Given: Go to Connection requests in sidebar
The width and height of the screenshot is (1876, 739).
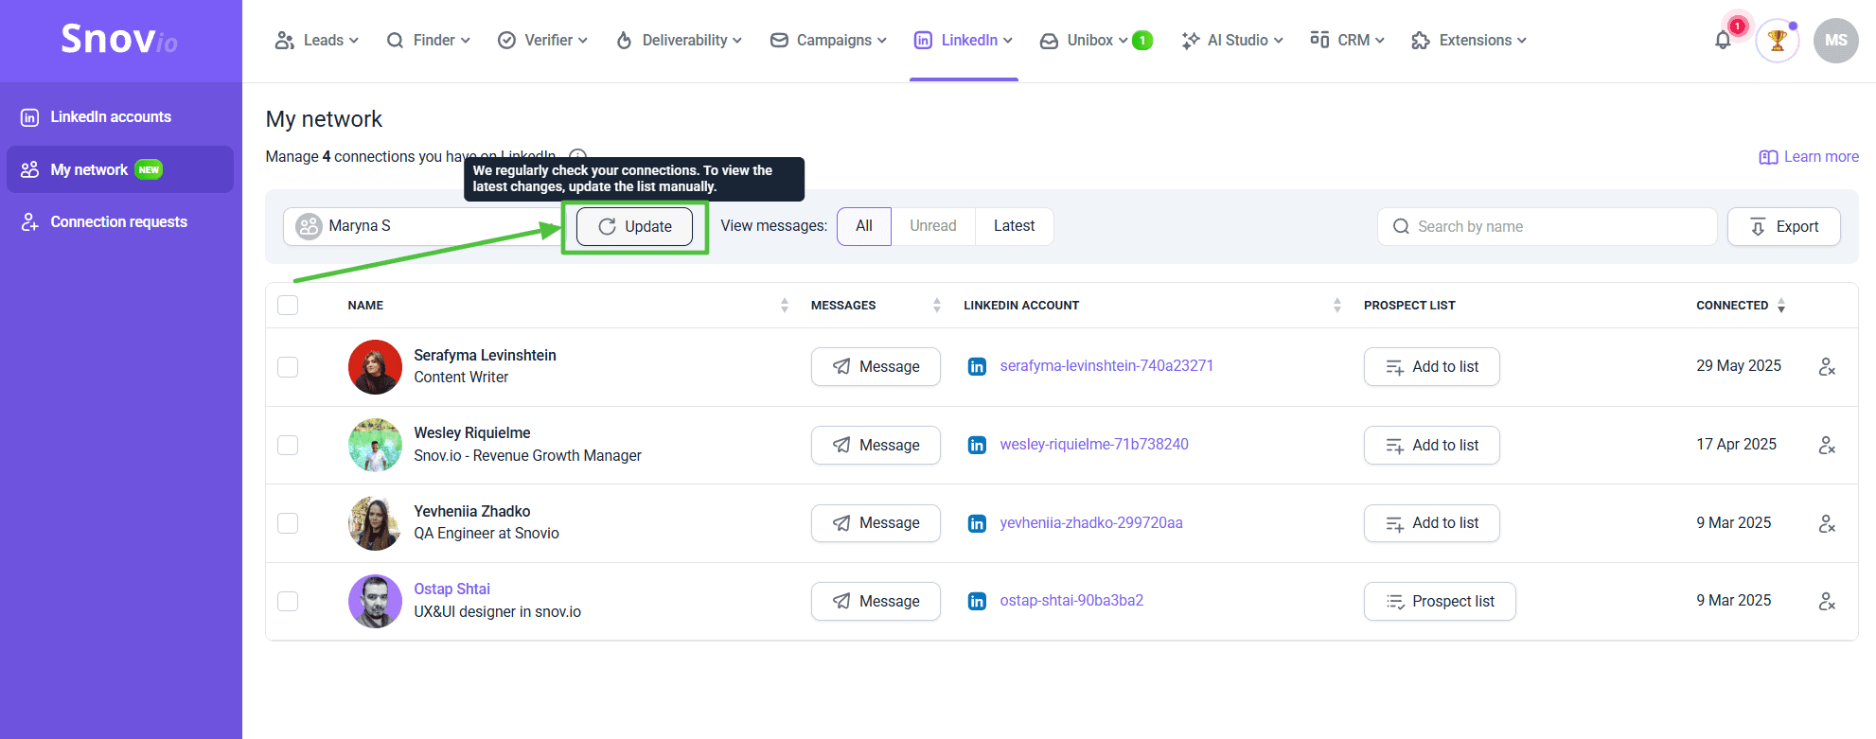Looking at the screenshot, I should click(x=118, y=221).
